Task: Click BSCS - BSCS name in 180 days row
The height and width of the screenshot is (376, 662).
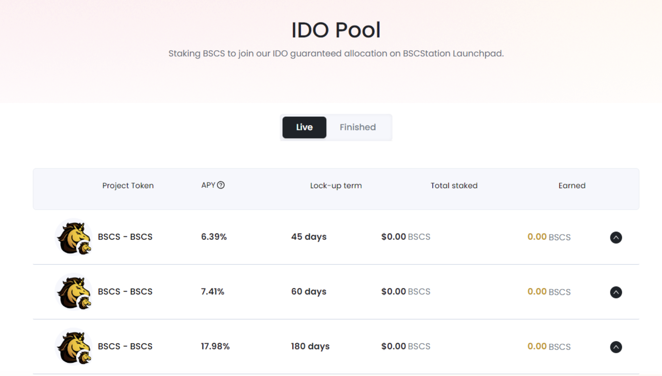Action: pyautogui.click(x=125, y=346)
